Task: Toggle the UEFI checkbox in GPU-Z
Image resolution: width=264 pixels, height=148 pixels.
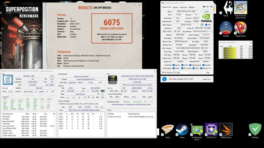Action: coord(206,25)
